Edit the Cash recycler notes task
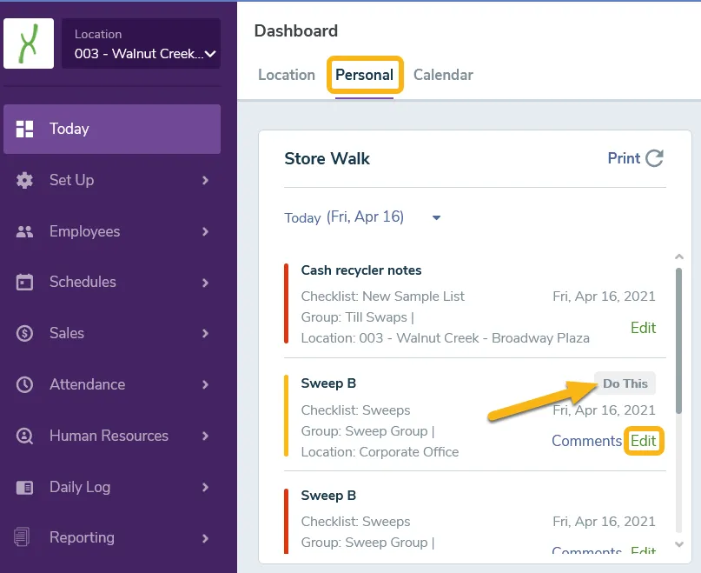Viewport: 701px width, 573px height. click(643, 328)
